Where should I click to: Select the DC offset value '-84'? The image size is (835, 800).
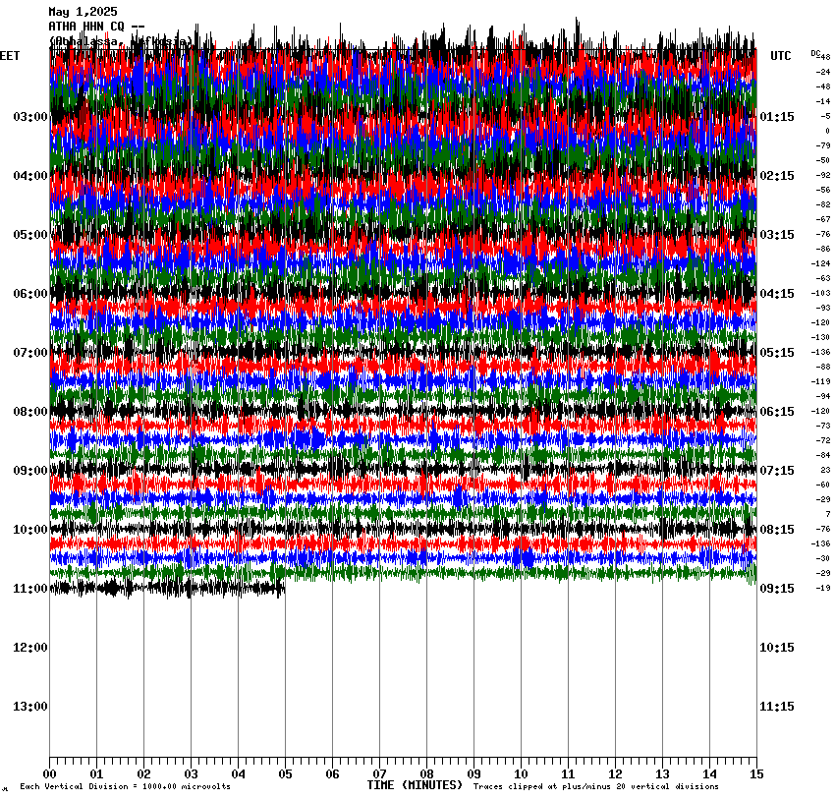[x=823, y=455]
